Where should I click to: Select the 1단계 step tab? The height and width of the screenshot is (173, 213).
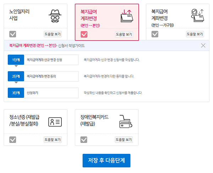16,60
